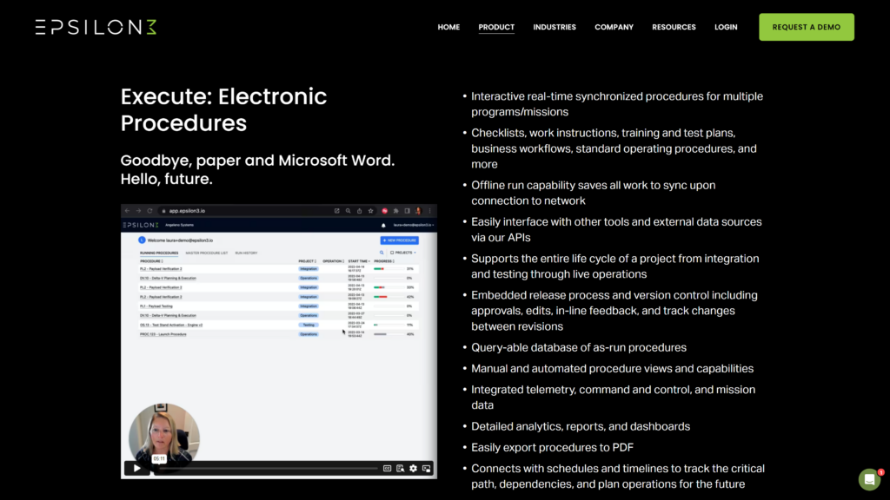The image size is (890, 500).
Task: Enable picture-in-picture for the video
Action: [x=426, y=468]
